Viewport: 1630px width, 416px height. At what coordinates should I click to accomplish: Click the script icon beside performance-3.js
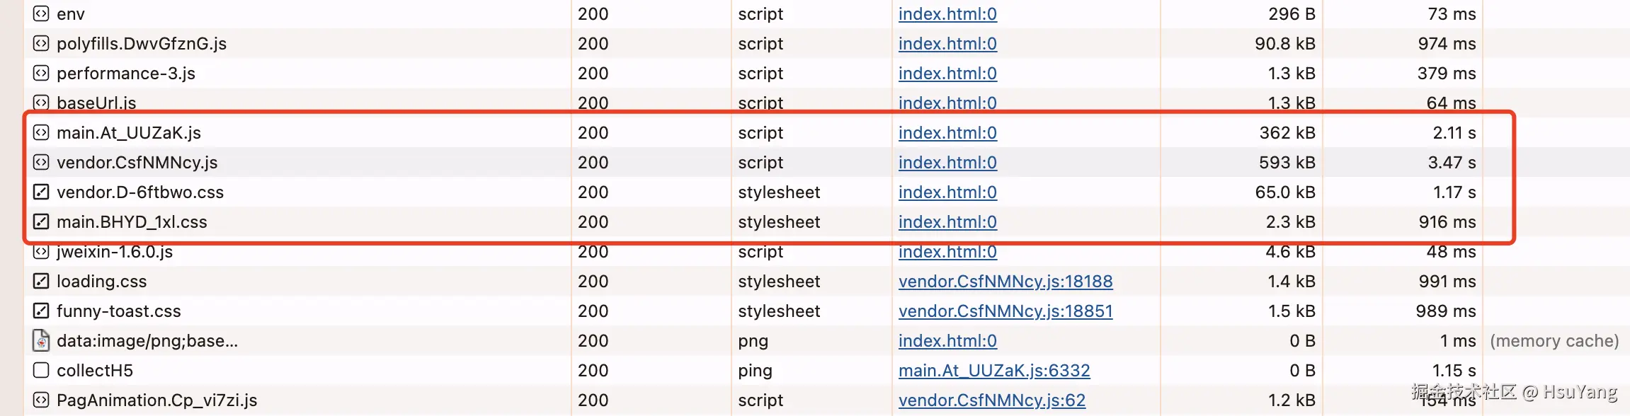coord(41,73)
